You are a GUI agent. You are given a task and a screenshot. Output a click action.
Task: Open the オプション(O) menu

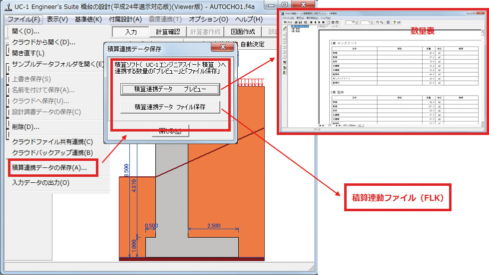click(x=208, y=19)
